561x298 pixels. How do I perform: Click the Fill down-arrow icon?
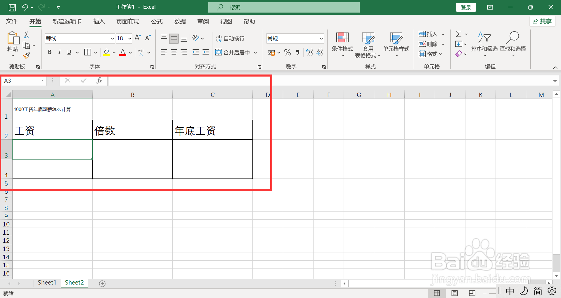[x=458, y=44]
